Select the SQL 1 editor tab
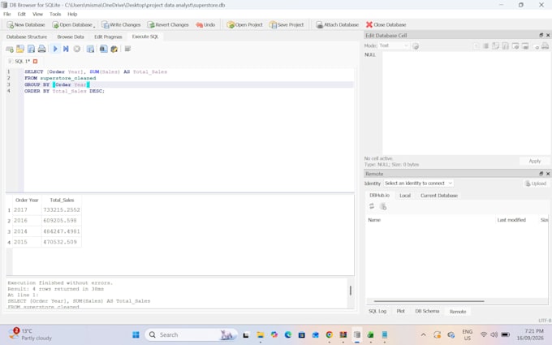This screenshot has width=552, height=345. [x=22, y=61]
